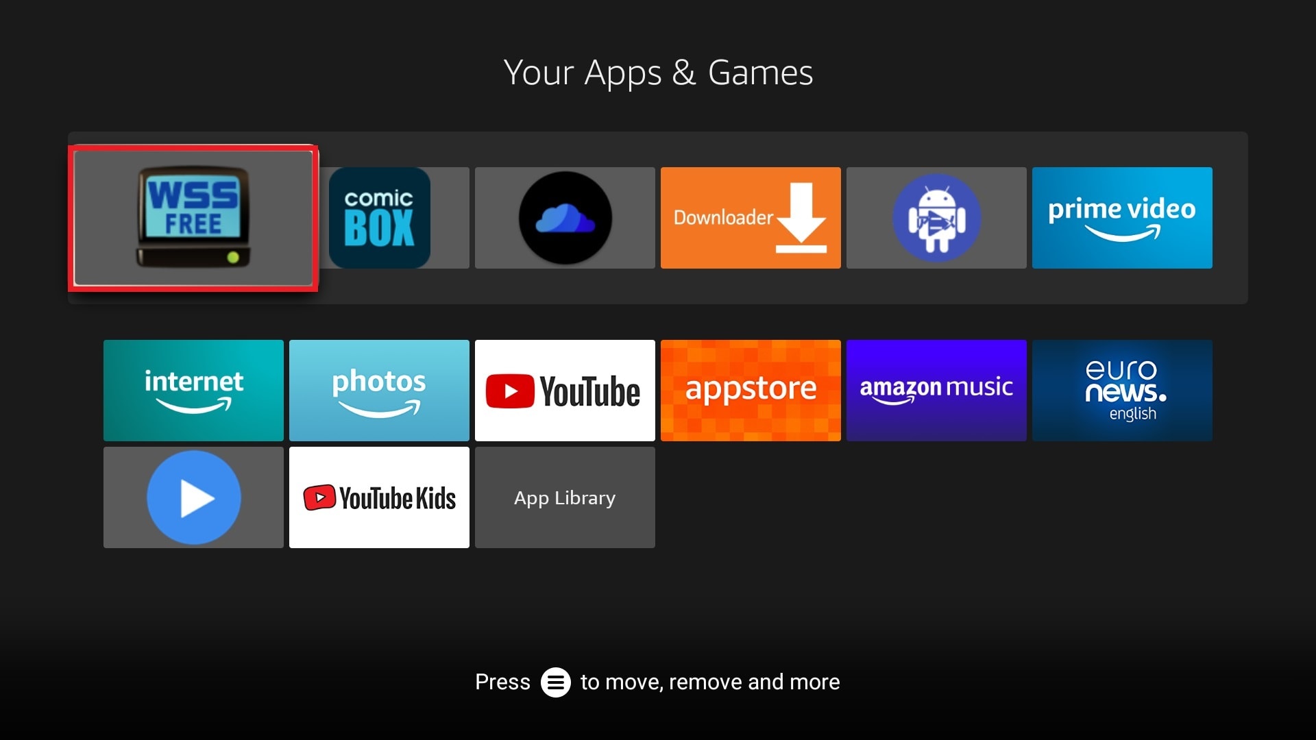Screen dimensions: 1316x740
Task: Open YouTube app
Action: tap(565, 391)
